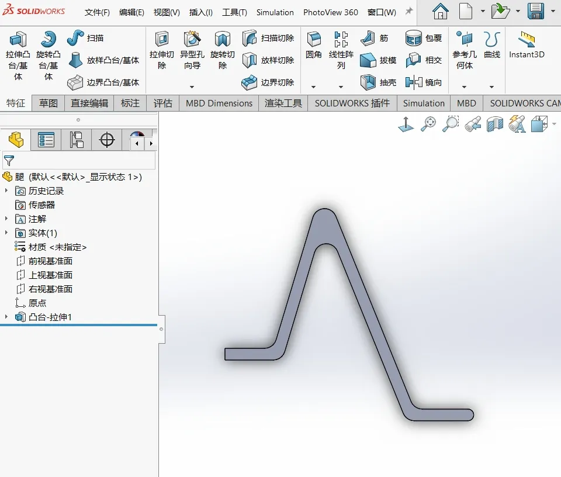This screenshot has height=477, width=561.
Task: Pin the menu bar with pushpin icon
Action: click(x=408, y=12)
